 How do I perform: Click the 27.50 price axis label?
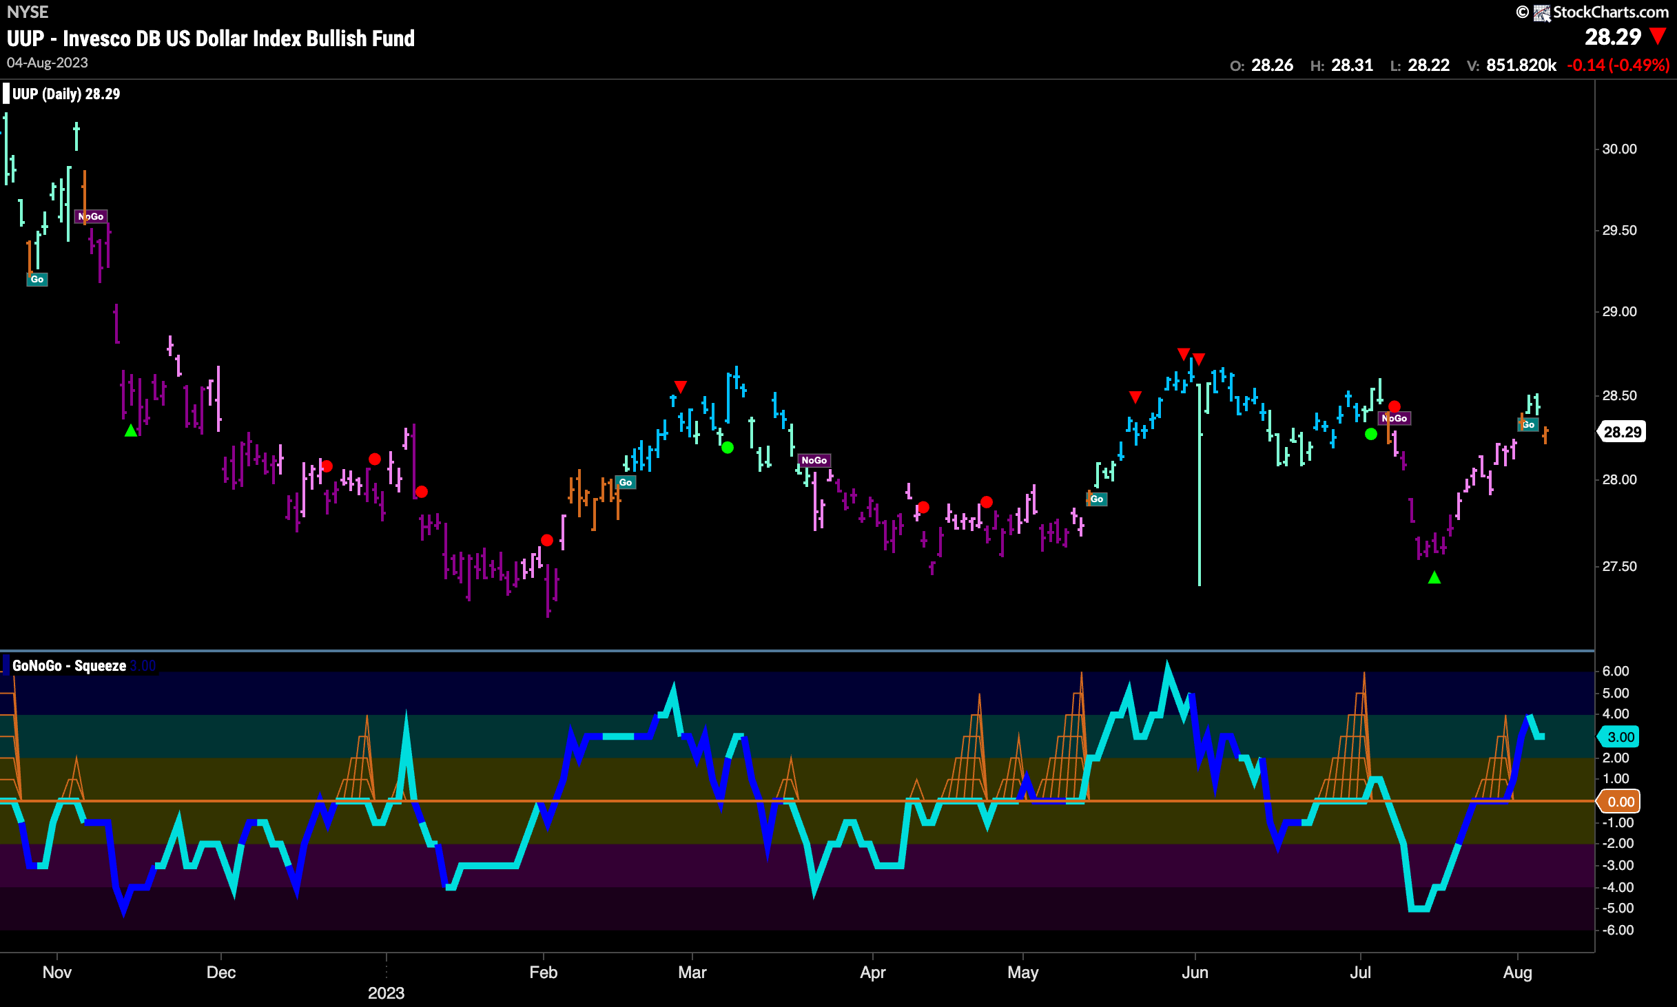1619,566
